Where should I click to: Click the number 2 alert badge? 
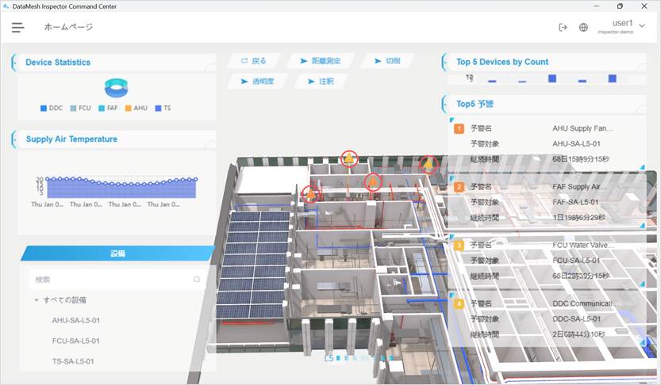pos(459,187)
